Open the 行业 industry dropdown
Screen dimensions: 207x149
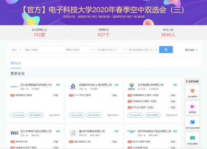pyautogui.click(x=111, y=50)
